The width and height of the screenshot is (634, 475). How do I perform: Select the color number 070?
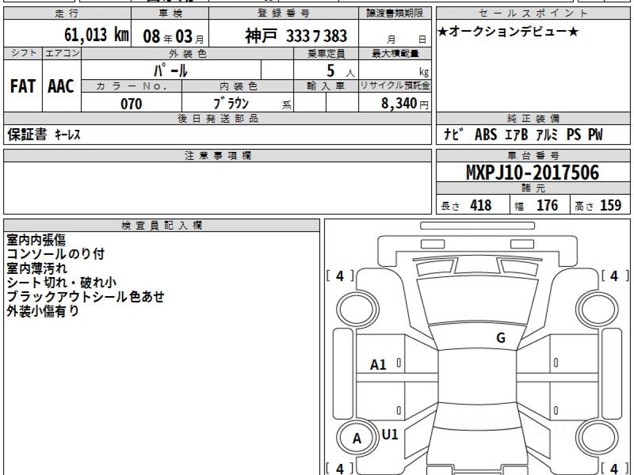point(132,104)
